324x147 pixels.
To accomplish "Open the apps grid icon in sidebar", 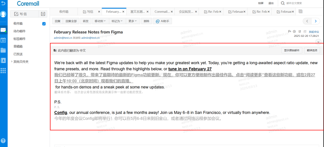I will (x=3, y=71).
